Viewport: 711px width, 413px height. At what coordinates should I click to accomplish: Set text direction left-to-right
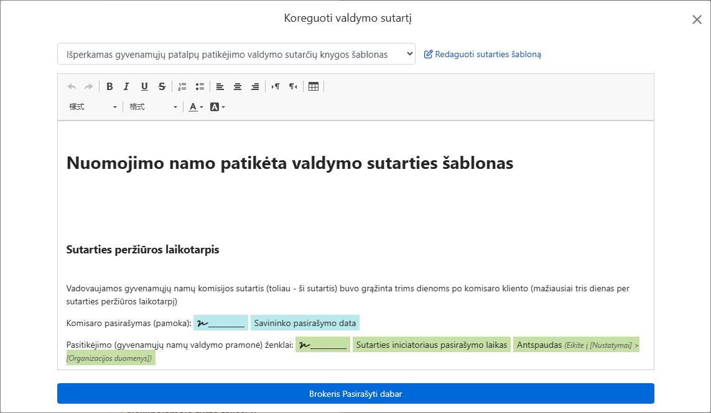(276, 86)
